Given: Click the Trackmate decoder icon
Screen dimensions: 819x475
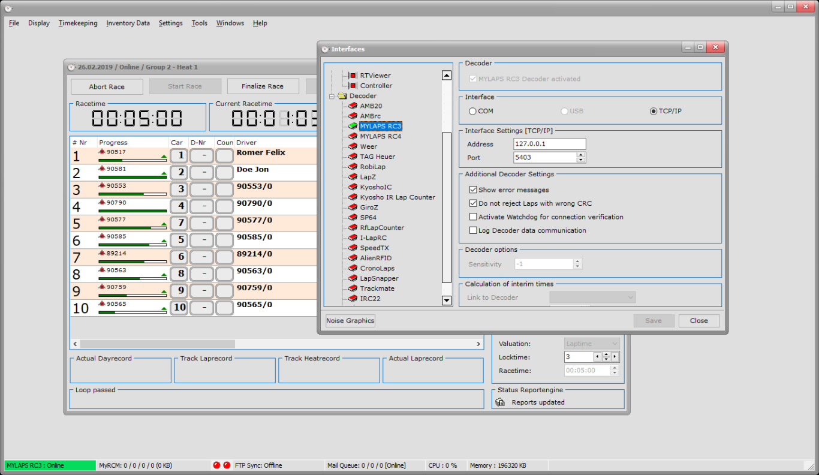Looking at the screenshot, I should [x=353, y=288].
